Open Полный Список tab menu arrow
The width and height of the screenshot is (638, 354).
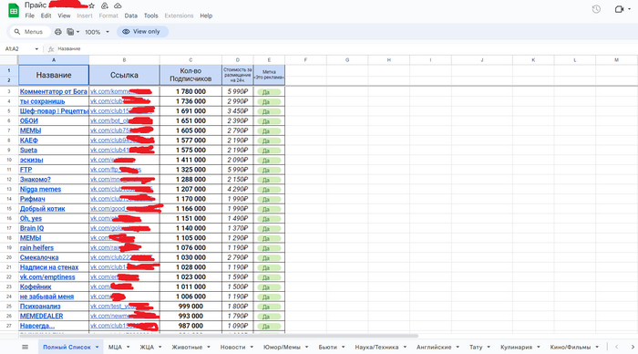[x=98, y=347]
